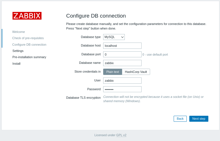
Task: Click the 'Please create database manually' instructions
Action: (136, 26)
